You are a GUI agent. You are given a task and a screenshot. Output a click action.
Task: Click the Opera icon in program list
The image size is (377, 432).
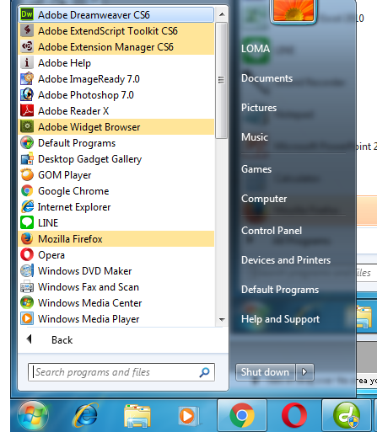[x=27, y=254]
